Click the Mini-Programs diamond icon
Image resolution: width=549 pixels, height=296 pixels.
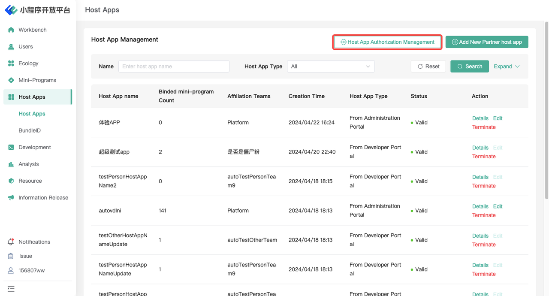click(11, 80)
